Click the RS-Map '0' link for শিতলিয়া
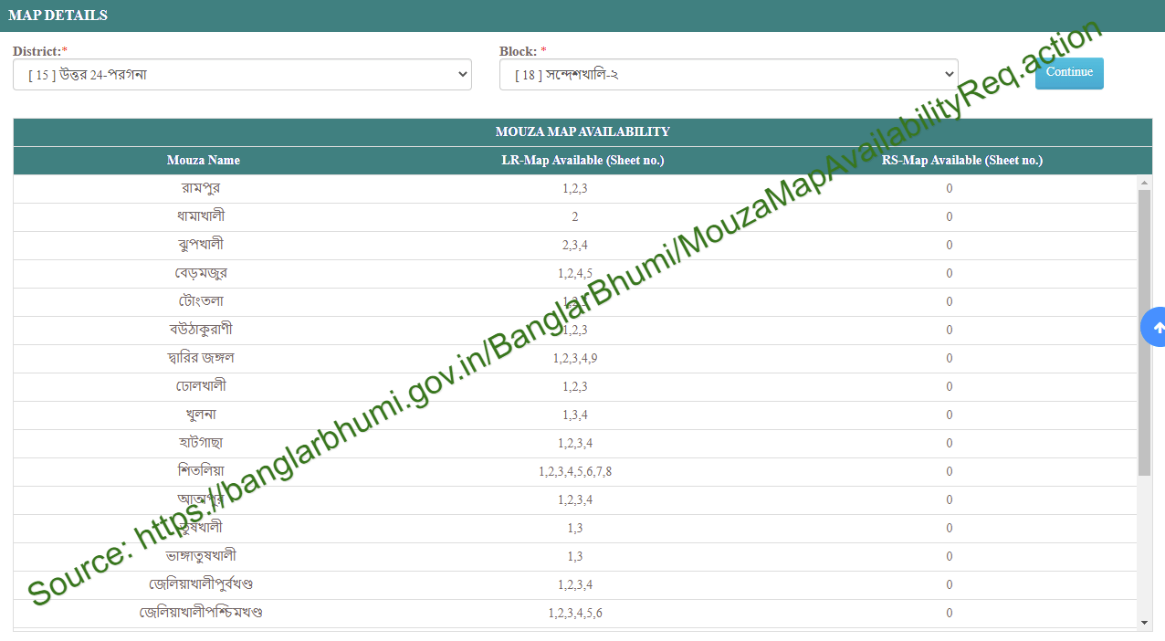This screenshot has width=1165, height=641. tap(949, 471)
